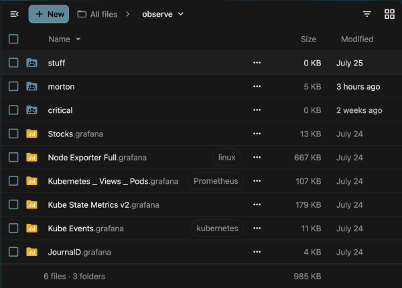402x288 pixels.
Task: Click the 985 KB total size
Action: (x=308, y=276)
